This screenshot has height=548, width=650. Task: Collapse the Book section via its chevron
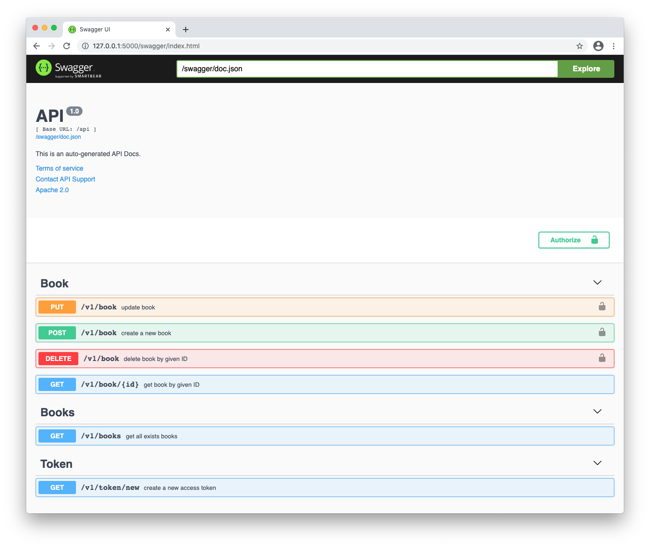[x=597, y=283]
